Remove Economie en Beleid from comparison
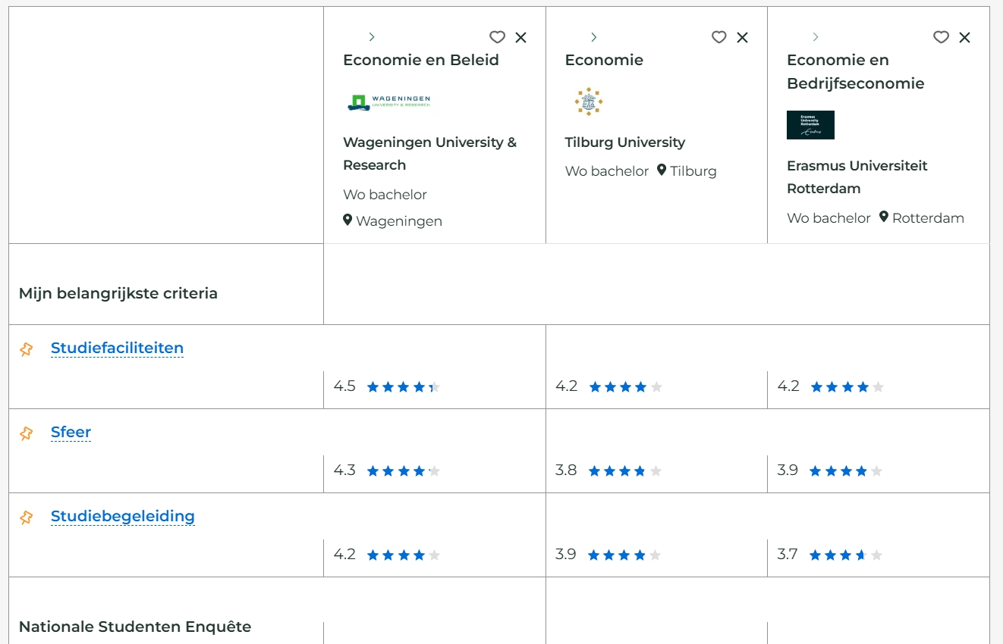Image resolution: width=1003 pixels, height=644 pixels. point(520,37)
